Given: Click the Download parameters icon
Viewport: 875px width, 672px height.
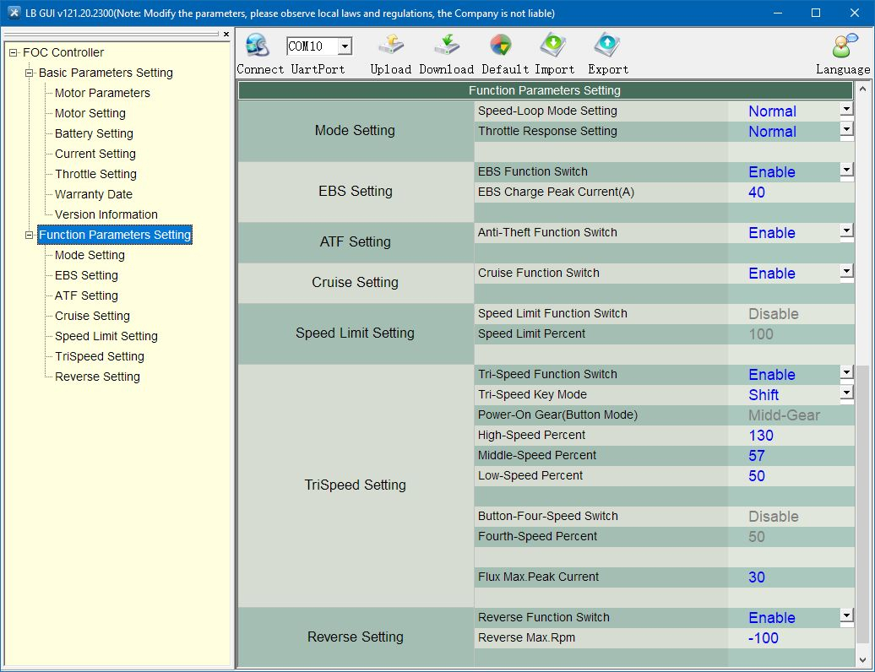Looking at the screenshot, I should point(446,46).
